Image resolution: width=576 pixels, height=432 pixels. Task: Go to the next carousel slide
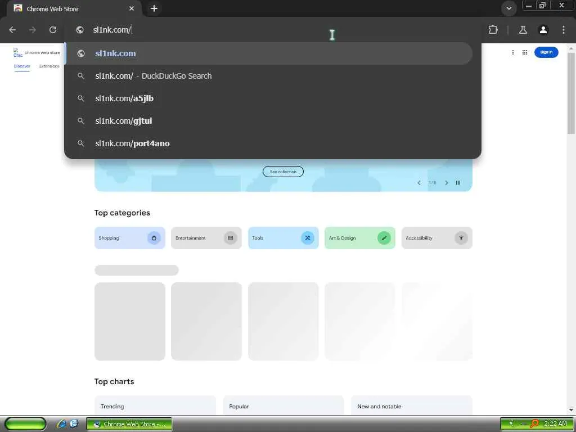click(x=447, y=183)
